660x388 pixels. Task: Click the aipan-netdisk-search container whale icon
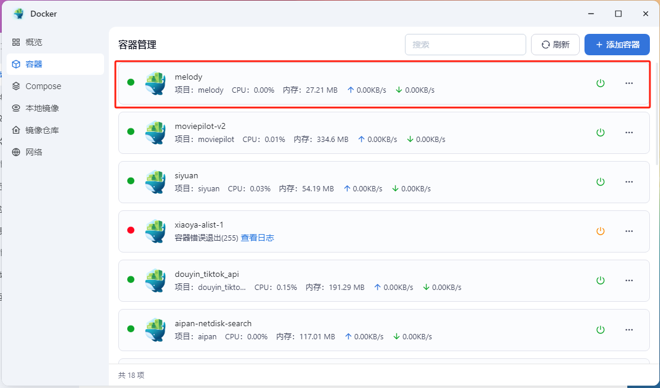coord(155,330)
